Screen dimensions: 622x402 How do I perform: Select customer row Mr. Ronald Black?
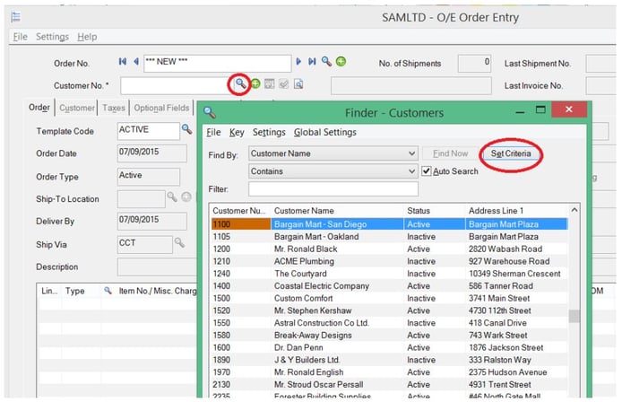tap(390, 249)
